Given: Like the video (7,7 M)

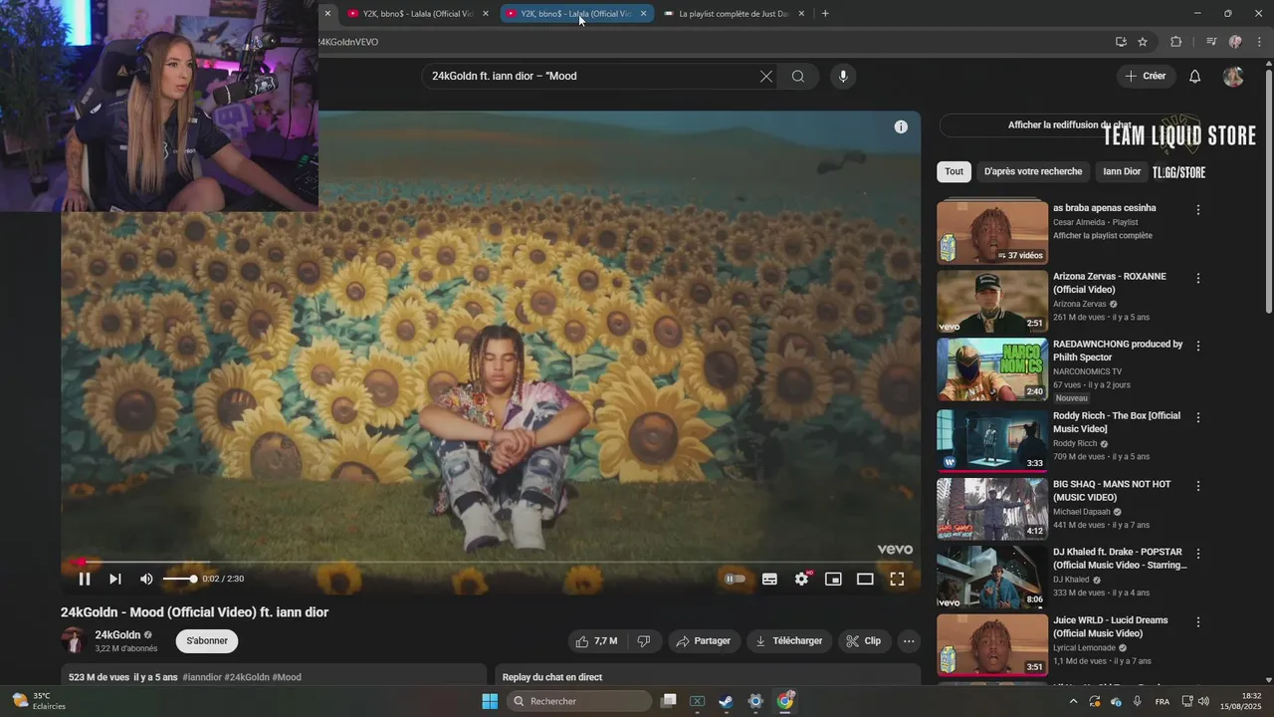Looking at the screenshot, I should (x=596, y=641).
